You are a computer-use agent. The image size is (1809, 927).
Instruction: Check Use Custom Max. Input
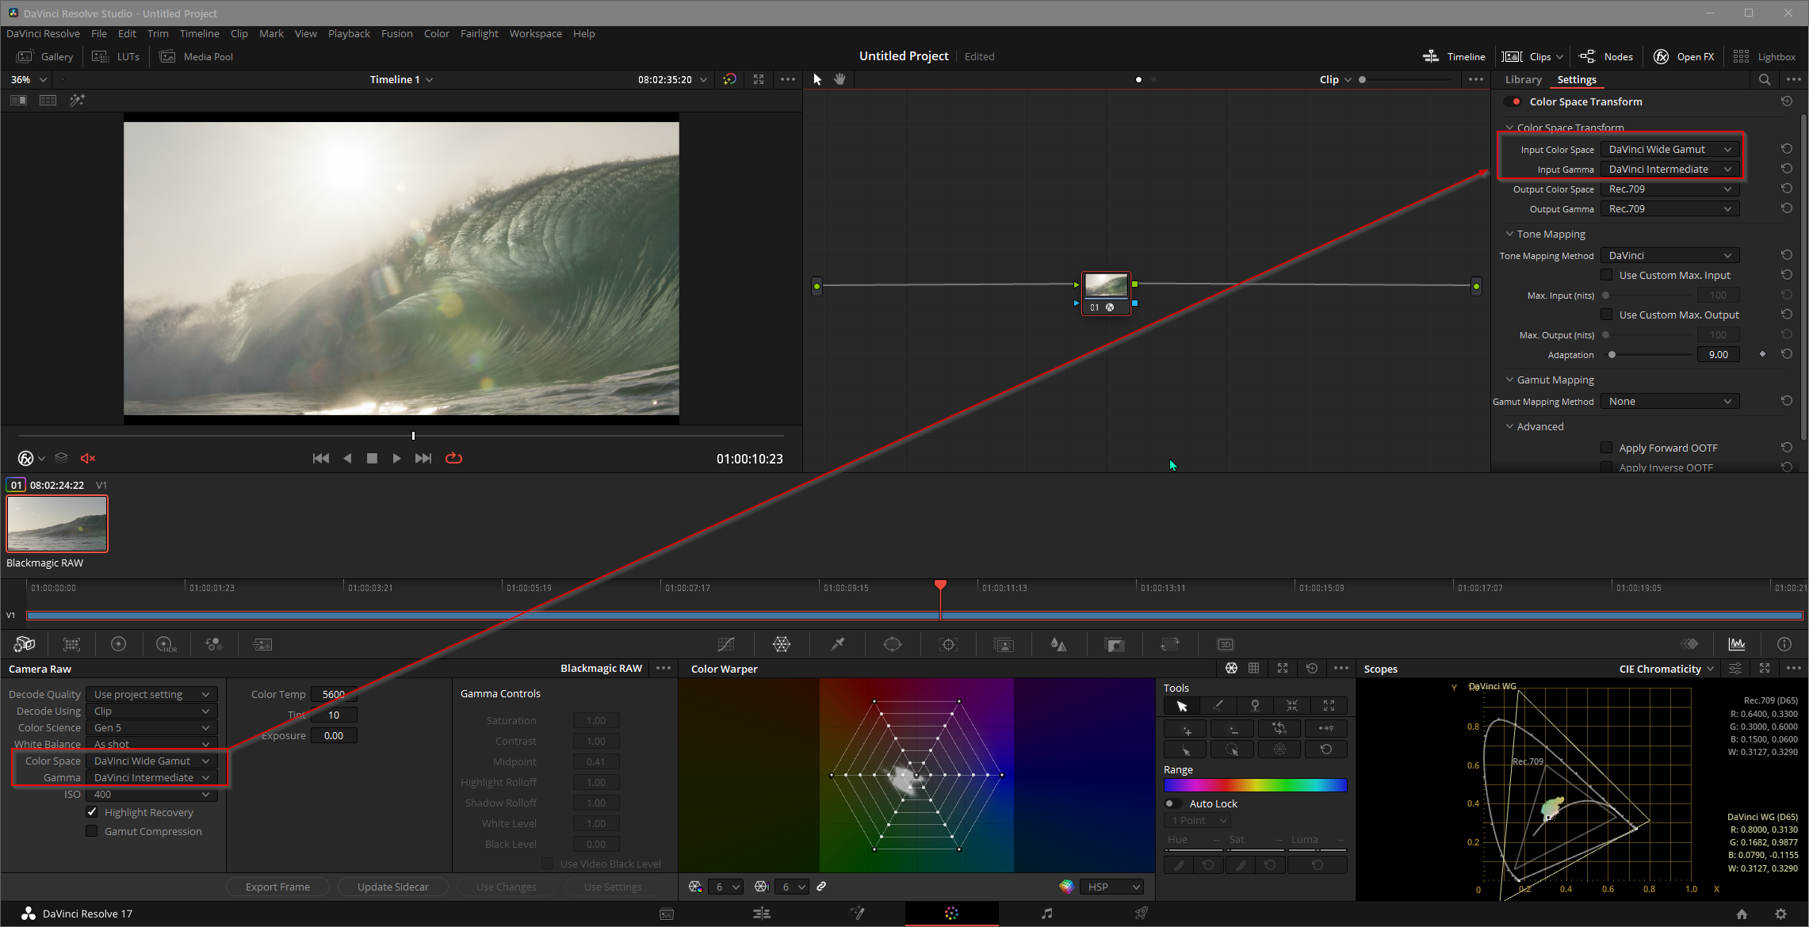click(1606, 275)
